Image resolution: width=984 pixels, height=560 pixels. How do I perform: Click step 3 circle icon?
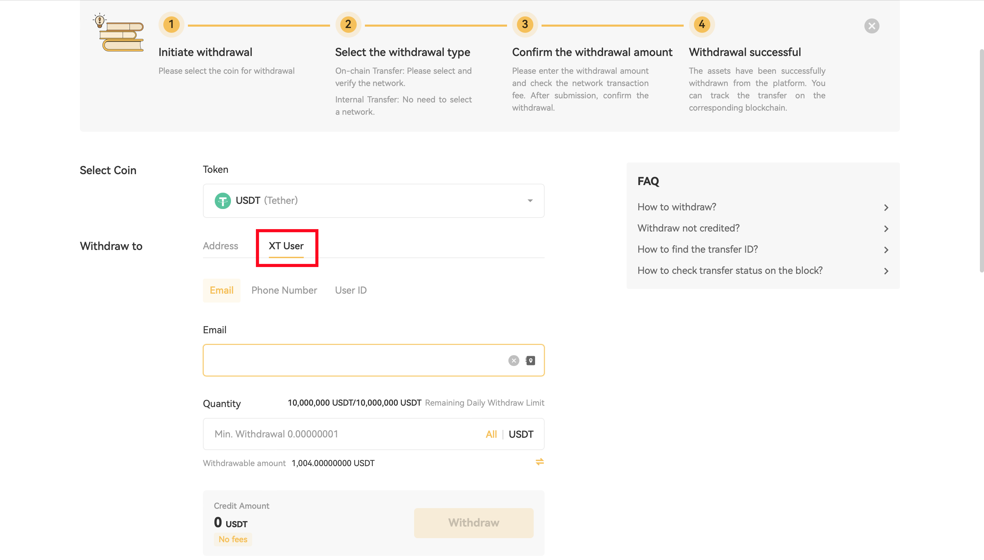[x=524, y=25]
